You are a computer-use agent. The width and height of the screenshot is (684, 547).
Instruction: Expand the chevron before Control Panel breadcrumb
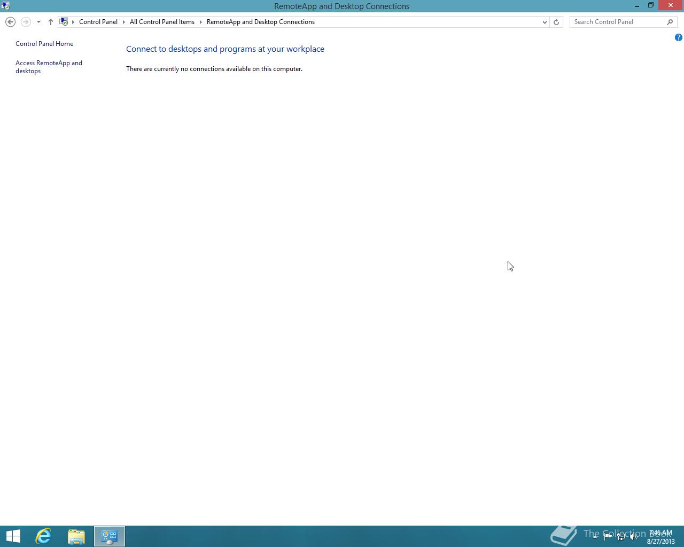coord(73,22)
